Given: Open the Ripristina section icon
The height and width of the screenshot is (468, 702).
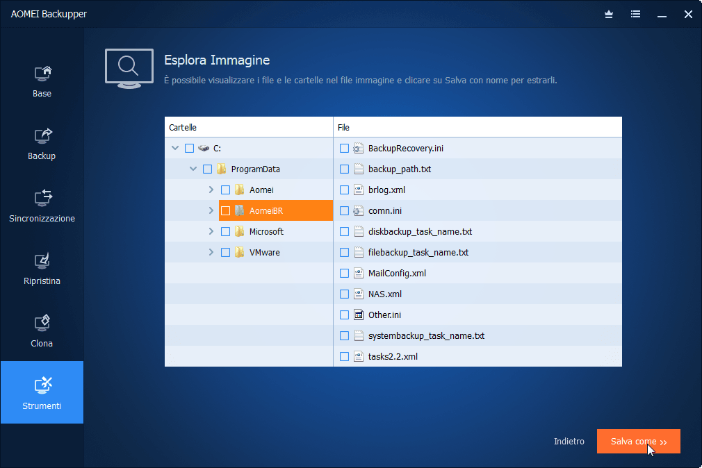Looking at the screenshot, I should point(42,261).
